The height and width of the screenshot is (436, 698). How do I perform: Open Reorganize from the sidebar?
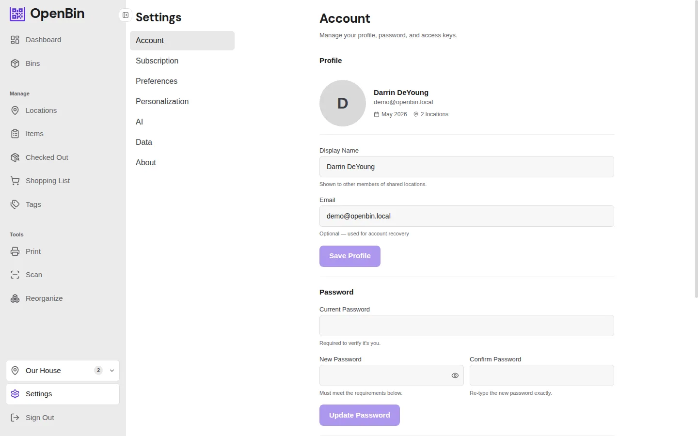[63, 298]
